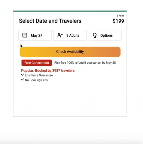Click the Select Date and Travelers heading

pyautogui.click(x=50, y=21)
